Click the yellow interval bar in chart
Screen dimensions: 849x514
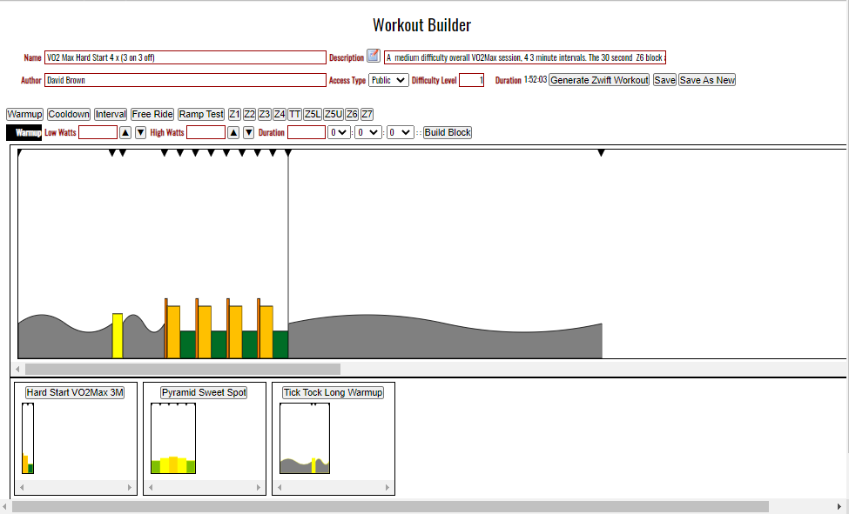(118, 336)
